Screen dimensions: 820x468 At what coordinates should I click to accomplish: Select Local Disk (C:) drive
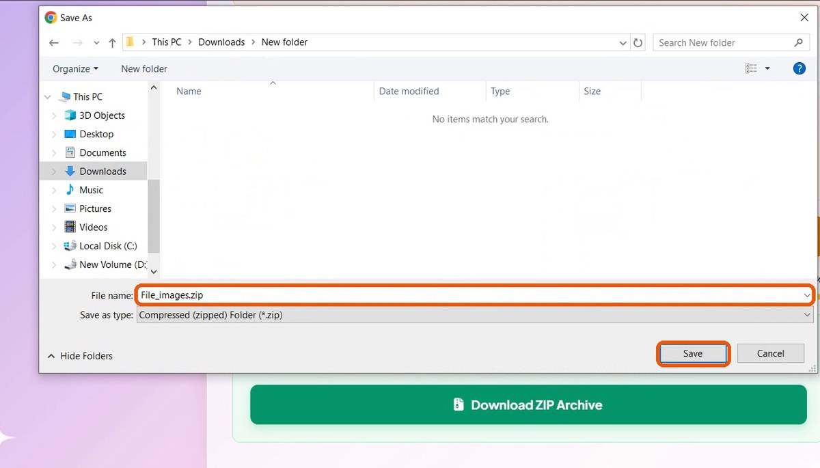tap(108, 246)
